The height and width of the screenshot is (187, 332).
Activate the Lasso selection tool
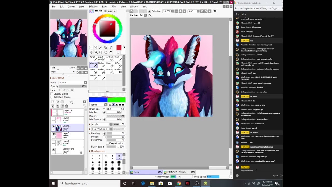[96, 48]
